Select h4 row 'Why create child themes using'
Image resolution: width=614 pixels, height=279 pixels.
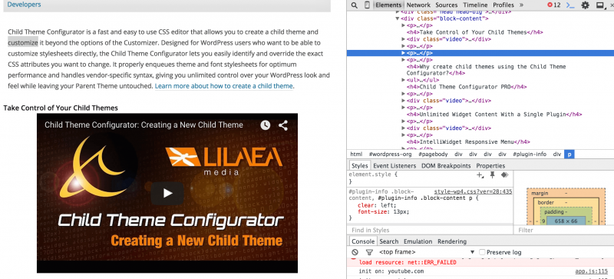486,70
